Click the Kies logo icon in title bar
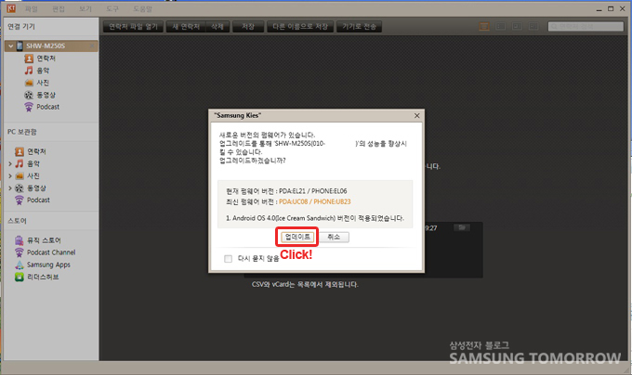Viewport: 632px width, 375px height. coord(11,8)
